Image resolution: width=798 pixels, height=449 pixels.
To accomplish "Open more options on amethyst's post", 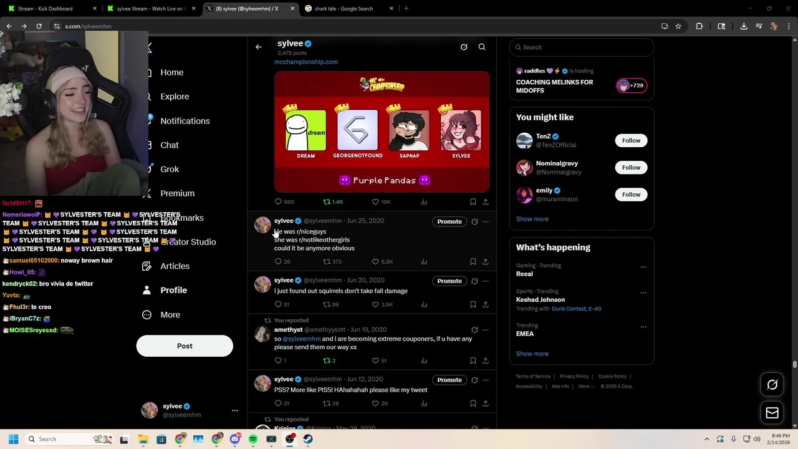I will [x=486, y=330].
